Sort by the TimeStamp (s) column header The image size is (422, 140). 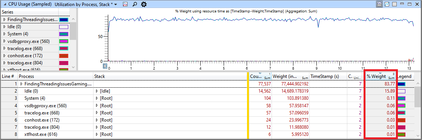328,76
